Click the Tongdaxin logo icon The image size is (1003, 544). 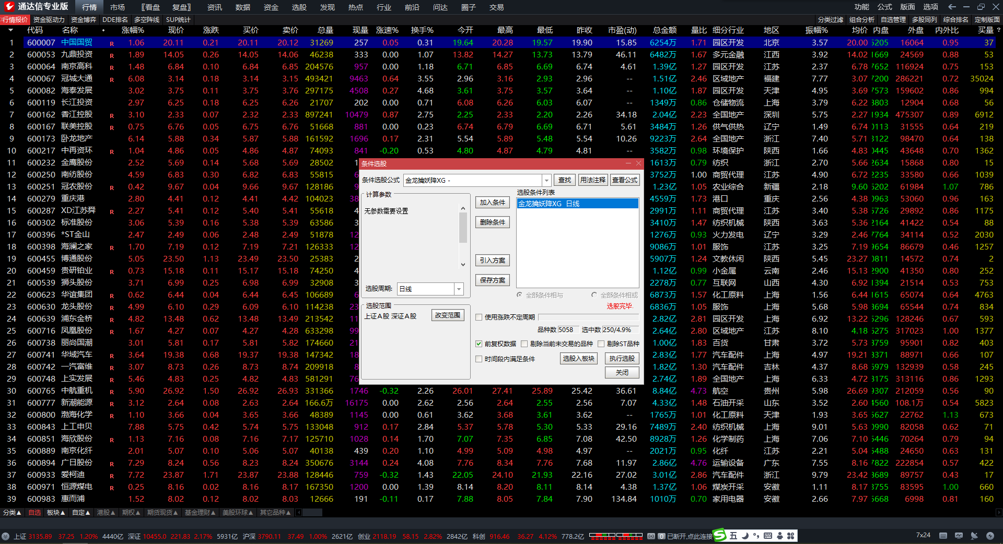(9, 6)
